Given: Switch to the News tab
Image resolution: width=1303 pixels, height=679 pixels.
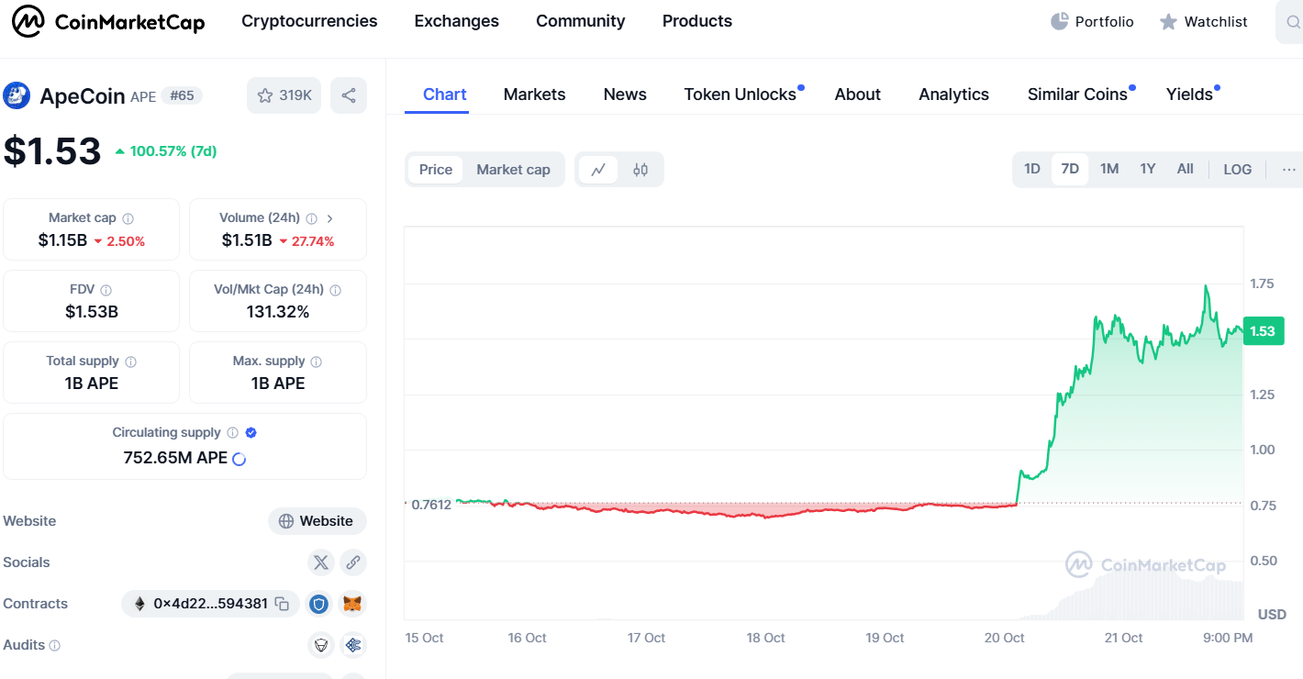Looking at the screenshot, I should pos(625,95).
